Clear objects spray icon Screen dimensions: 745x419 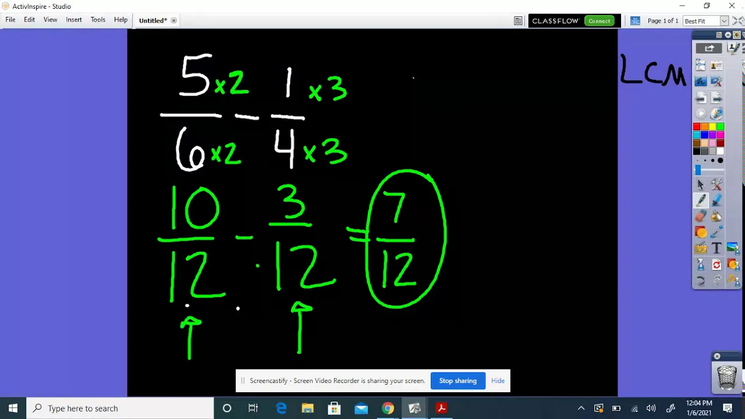[733, 265]
